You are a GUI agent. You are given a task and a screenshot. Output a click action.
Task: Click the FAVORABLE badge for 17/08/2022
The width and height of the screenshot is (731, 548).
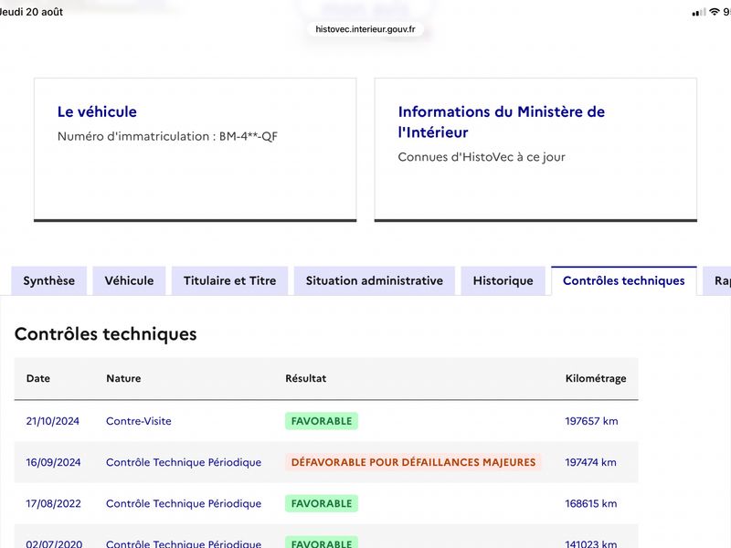coord(322,503)
